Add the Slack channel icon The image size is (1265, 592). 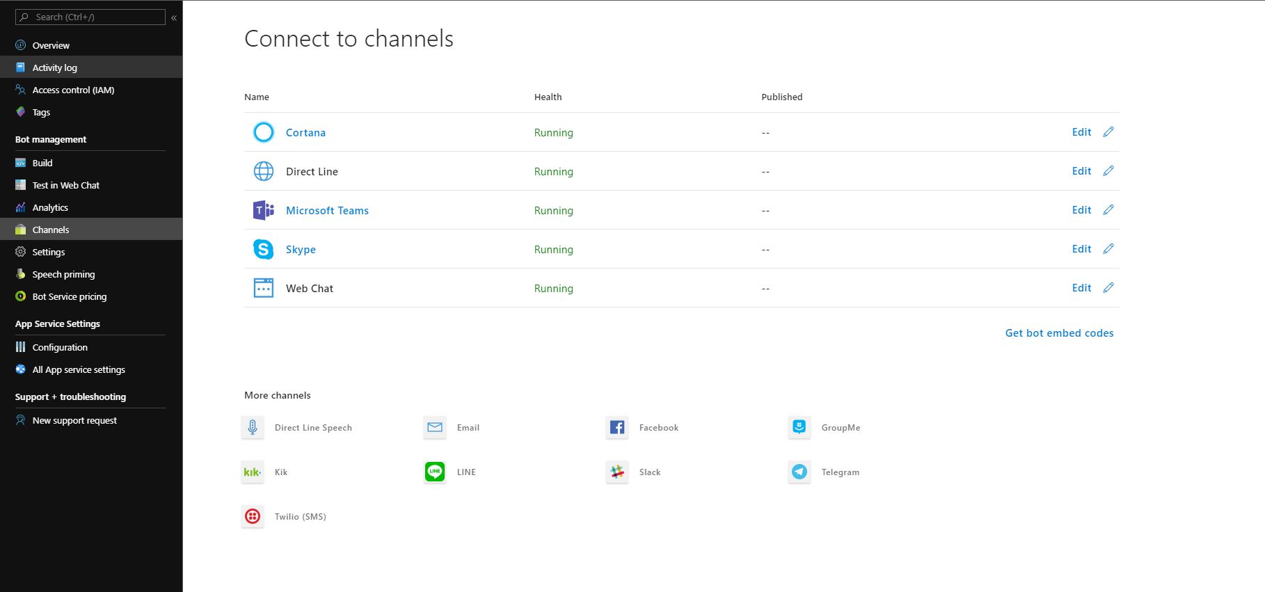[x=617, y=472]
